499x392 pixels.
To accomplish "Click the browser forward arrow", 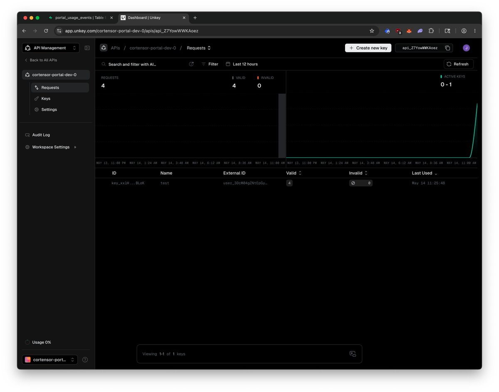I will [35, 31].
